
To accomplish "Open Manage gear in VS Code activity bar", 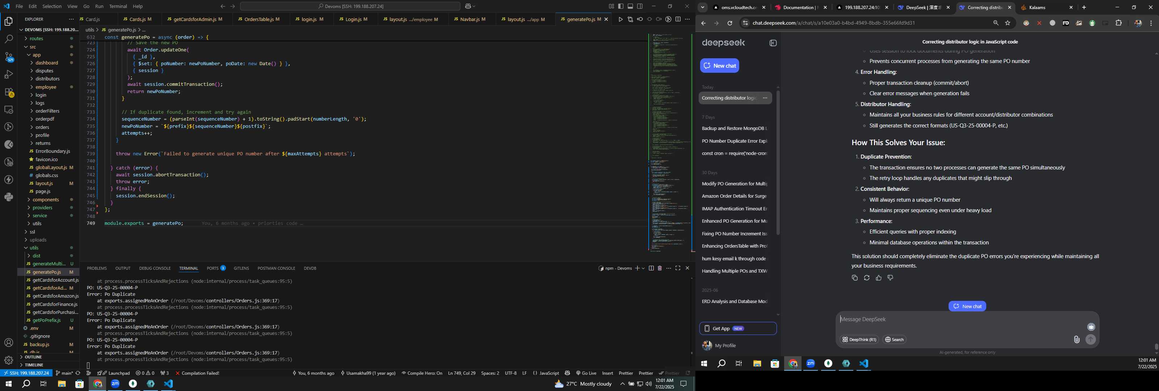I will coord(9,360).
